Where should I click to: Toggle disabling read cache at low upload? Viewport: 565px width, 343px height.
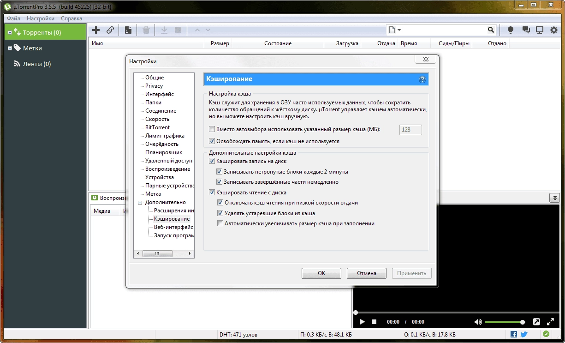tap(220, 203)
